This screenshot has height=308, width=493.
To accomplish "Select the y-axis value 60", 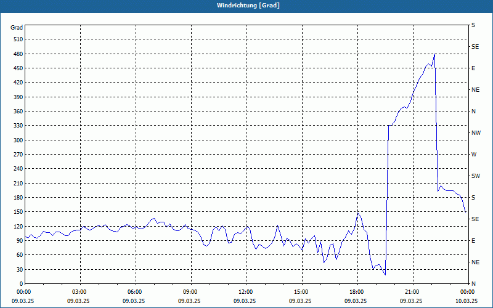I will coord(20,255).
